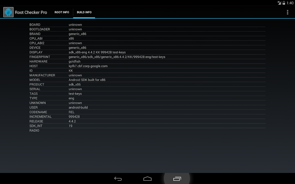Click the BRAND row label
The width and height of the screenshot is (295, 184).
[x=35, y=34]
